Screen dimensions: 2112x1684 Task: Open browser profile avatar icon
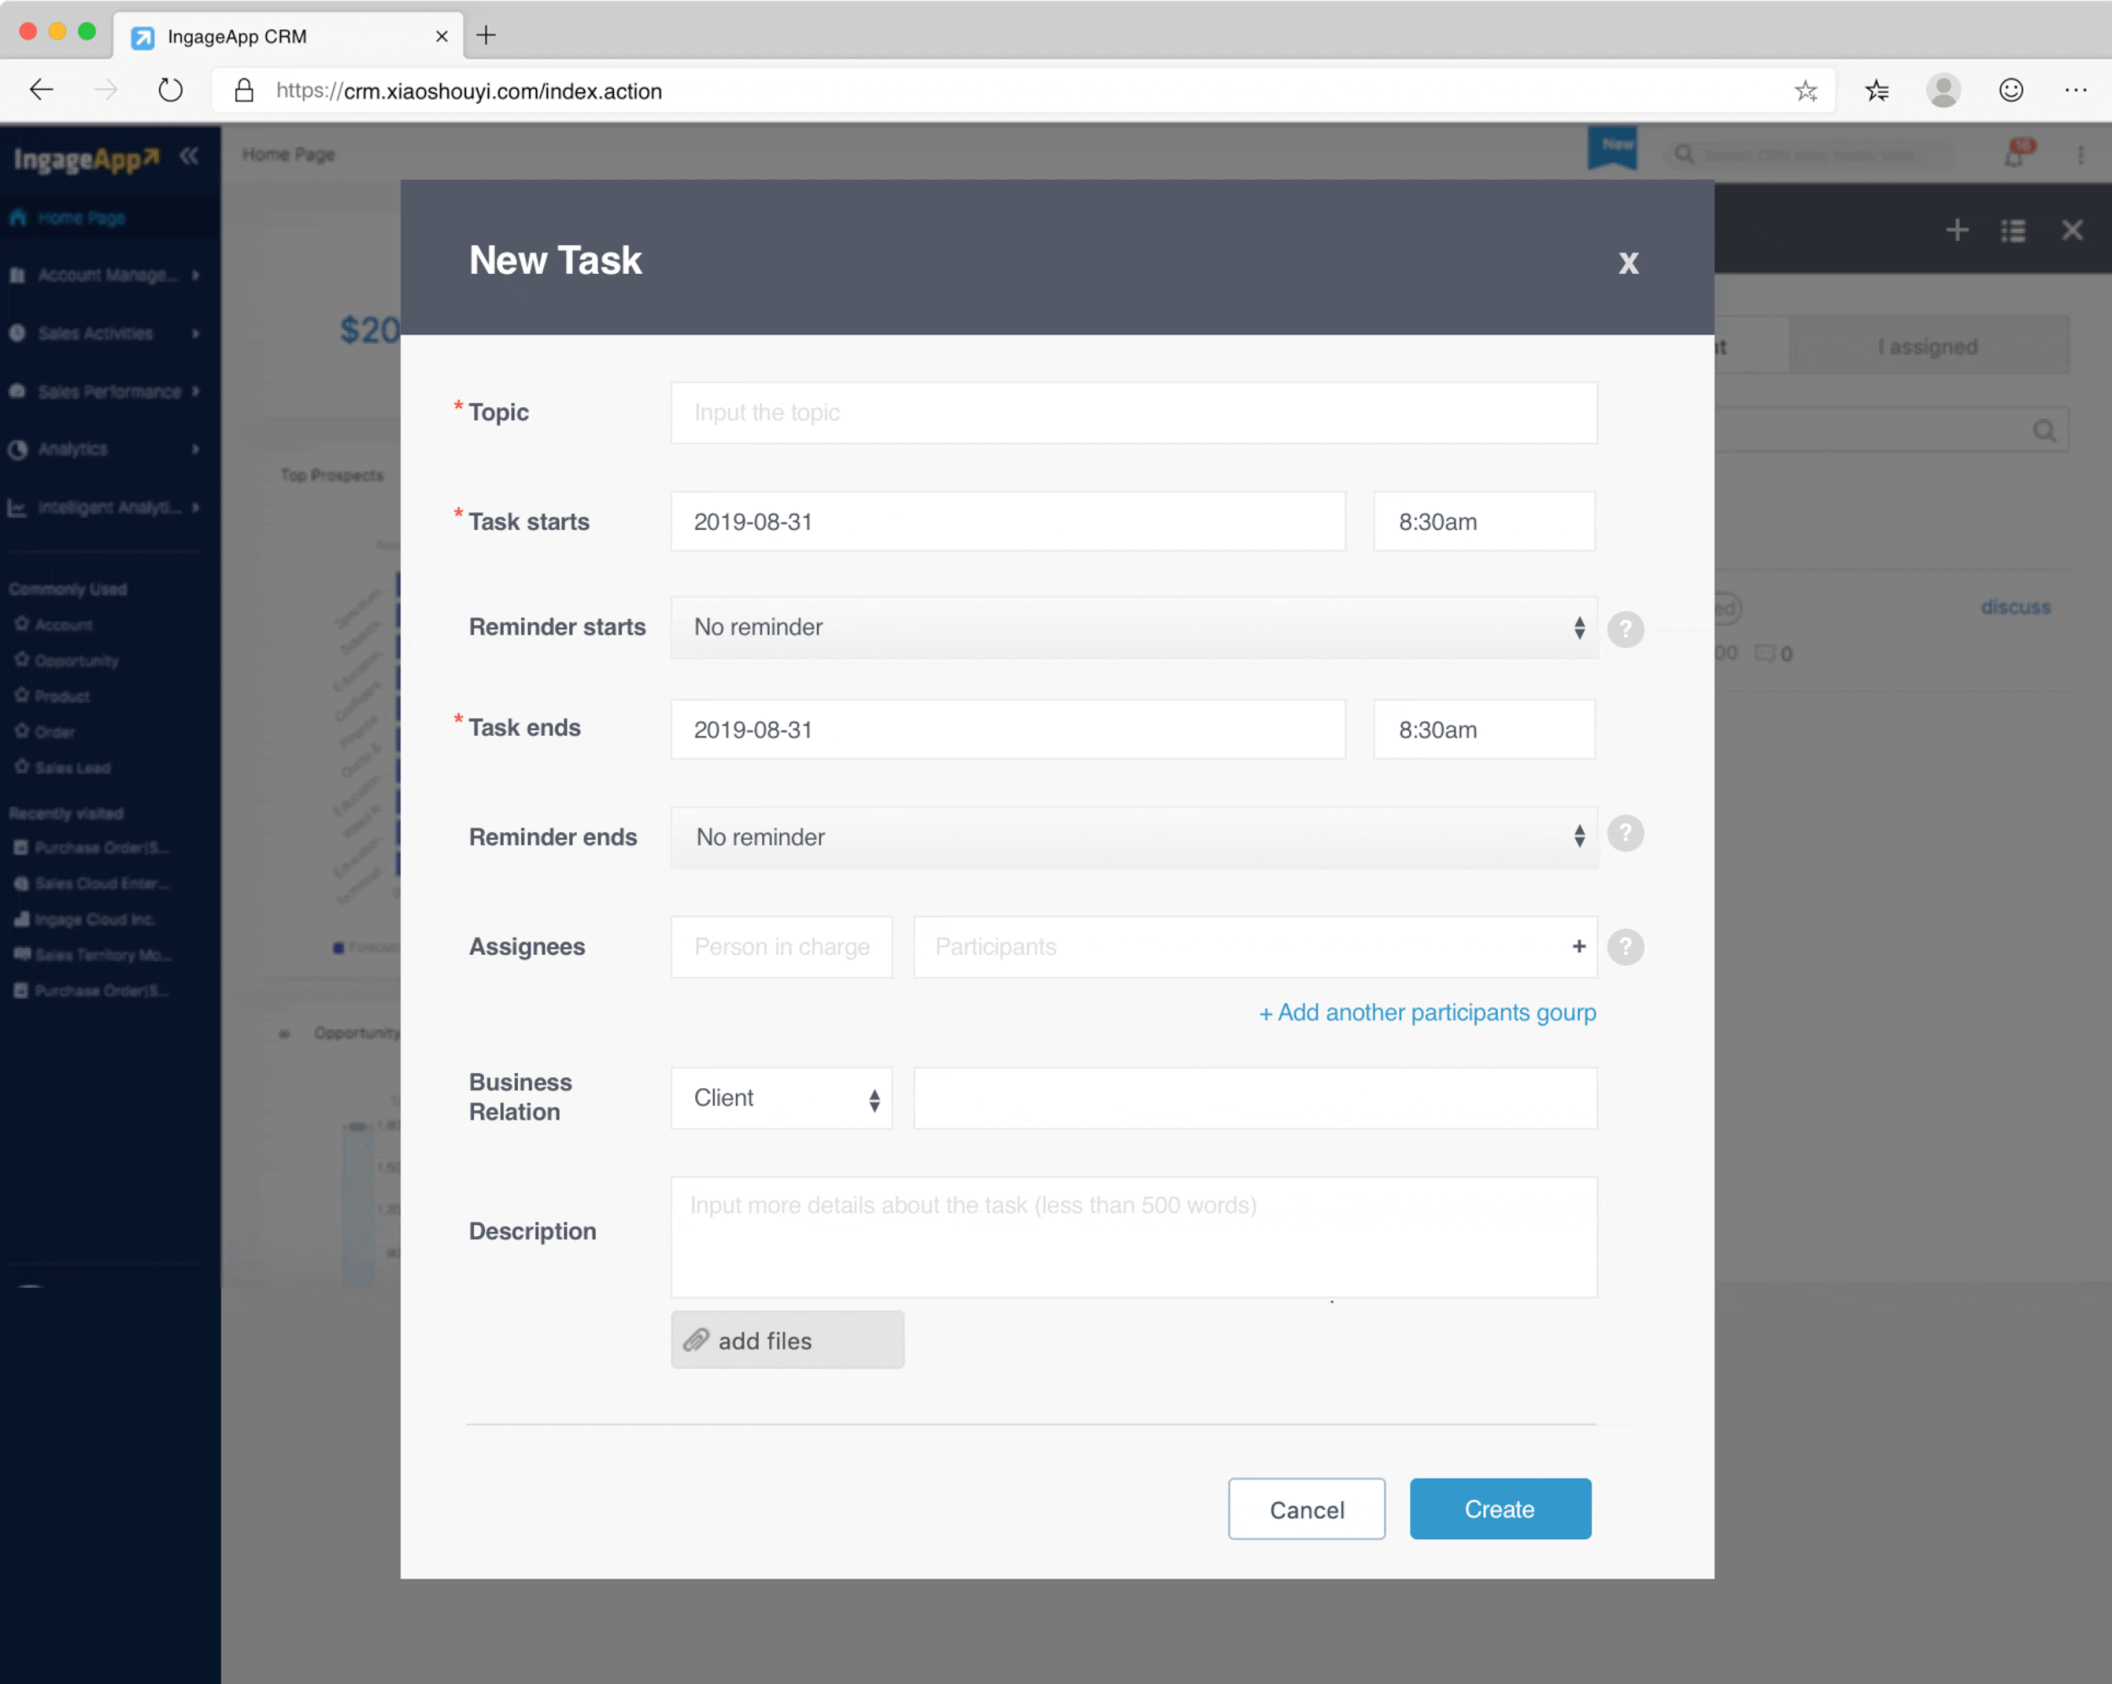(1942, 91)
